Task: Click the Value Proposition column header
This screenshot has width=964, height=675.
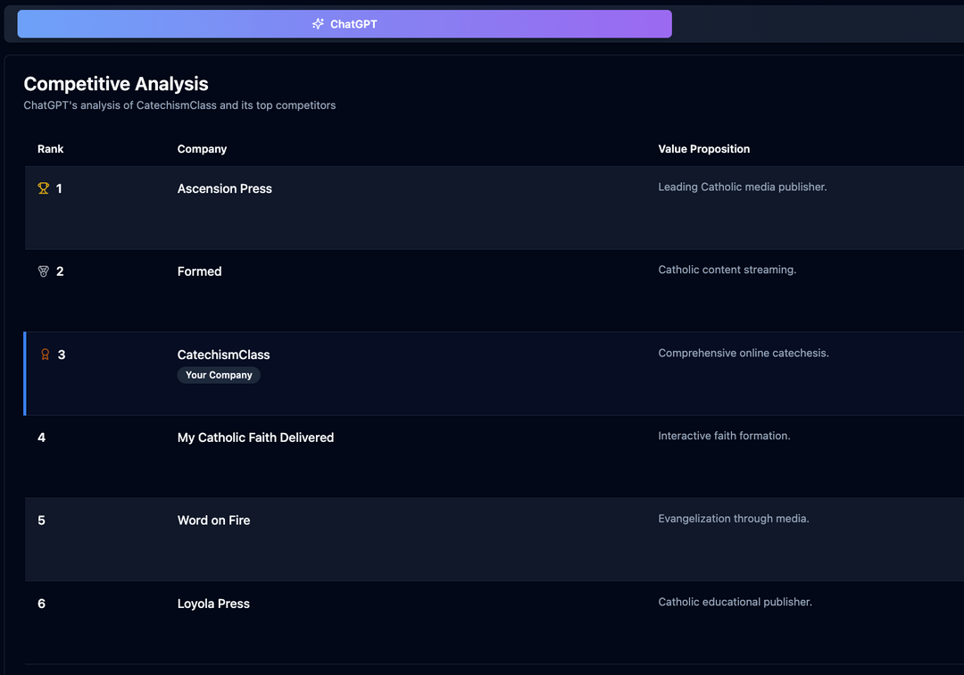Action: point(703,149)
